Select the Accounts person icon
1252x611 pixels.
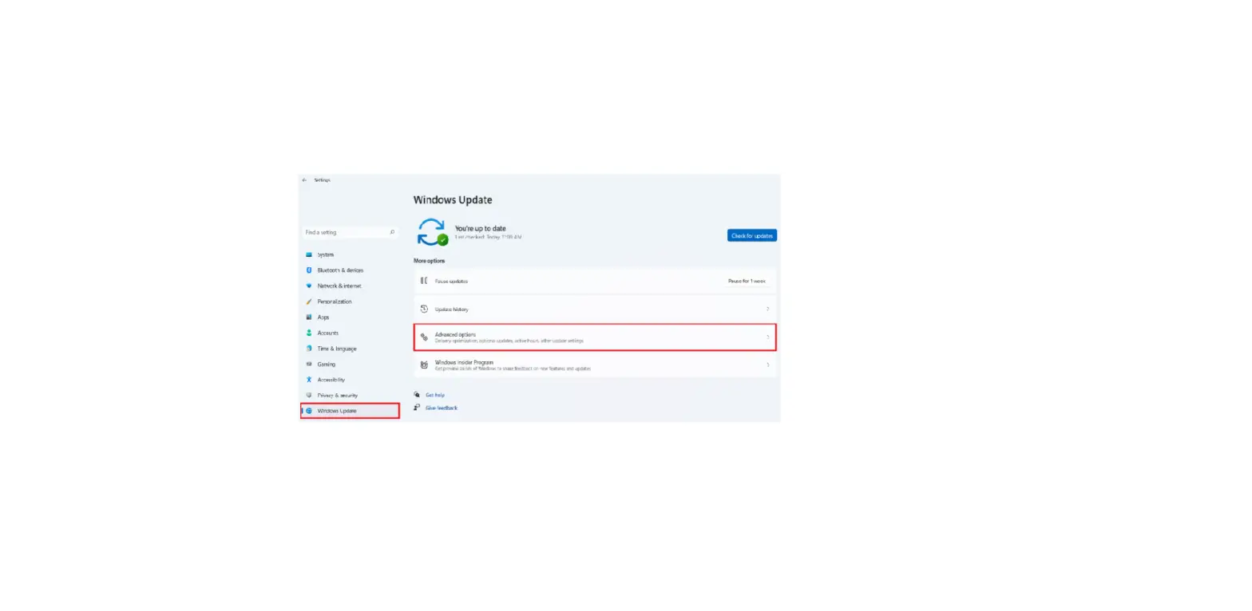[x=309, y=333]
